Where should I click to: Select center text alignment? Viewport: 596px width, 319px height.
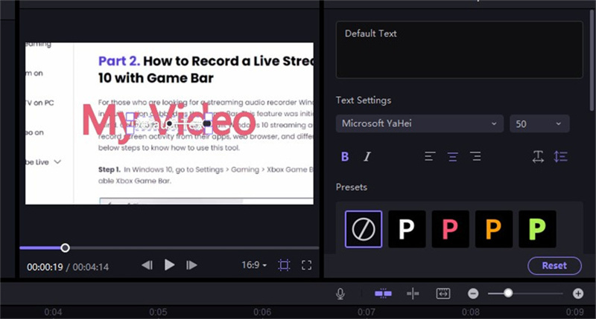451,156
